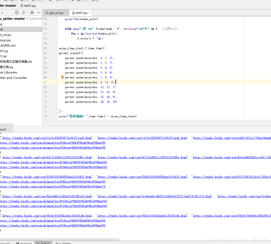The width and height of the screenshot is (271, 244).
Task: Open search link word=13 pn=60
Action: point(54,206)
